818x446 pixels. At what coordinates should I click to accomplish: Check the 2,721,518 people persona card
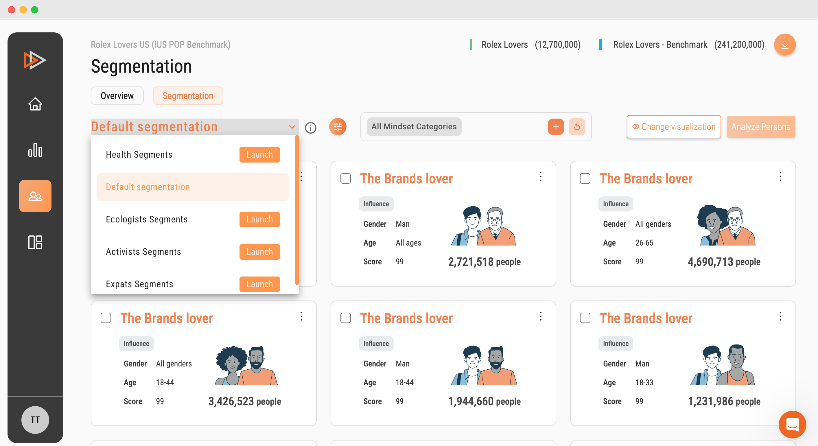[345, 178]
